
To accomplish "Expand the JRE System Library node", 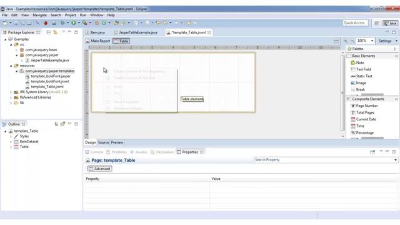I will 11,92.
